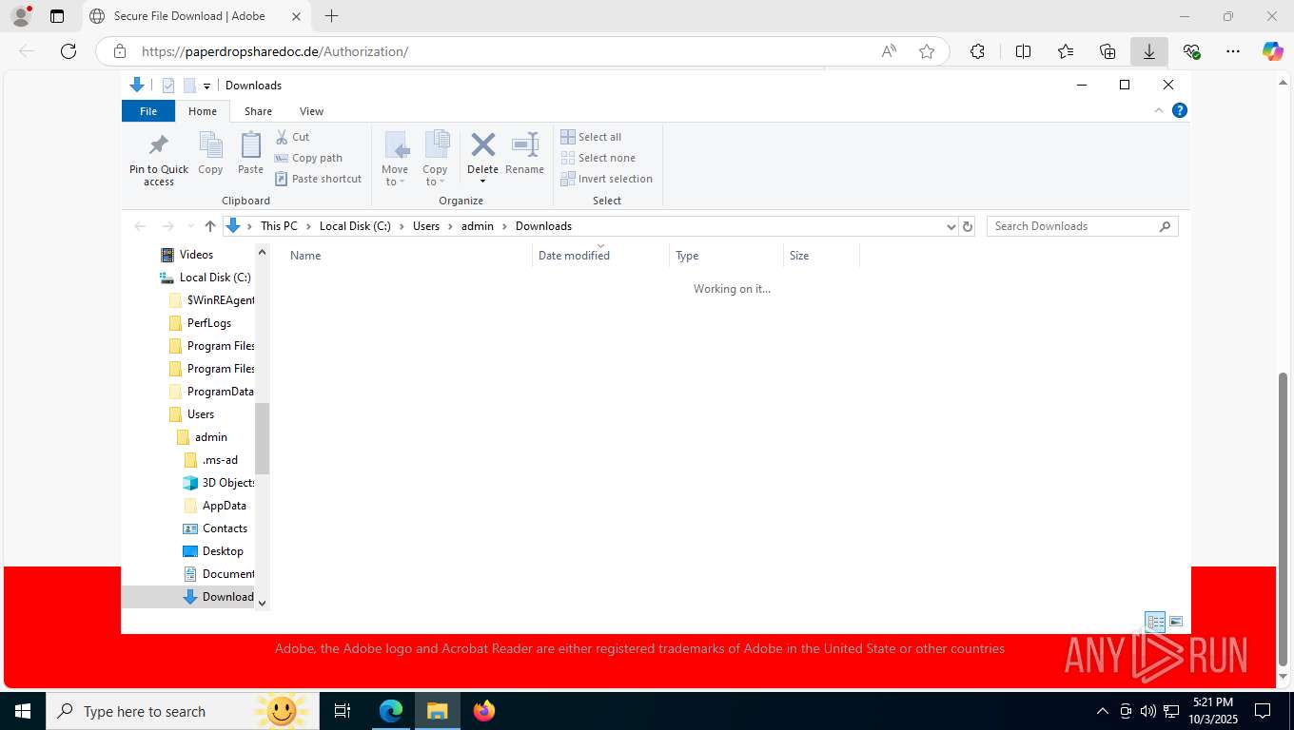Select AppData folder in tree
The image size is (1294, 730).
tap(224, 506)
